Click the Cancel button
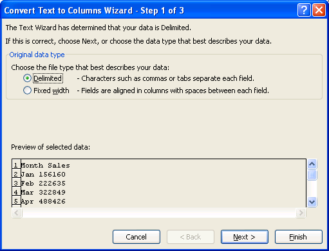329x251 pixels. 136,237
